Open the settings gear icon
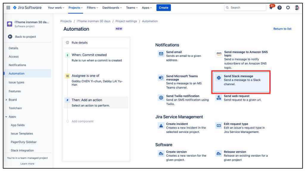305x171 pixels. point(288,7)
